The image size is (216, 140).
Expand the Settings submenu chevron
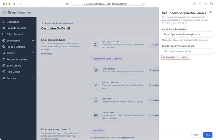click(x=33, y=78)
